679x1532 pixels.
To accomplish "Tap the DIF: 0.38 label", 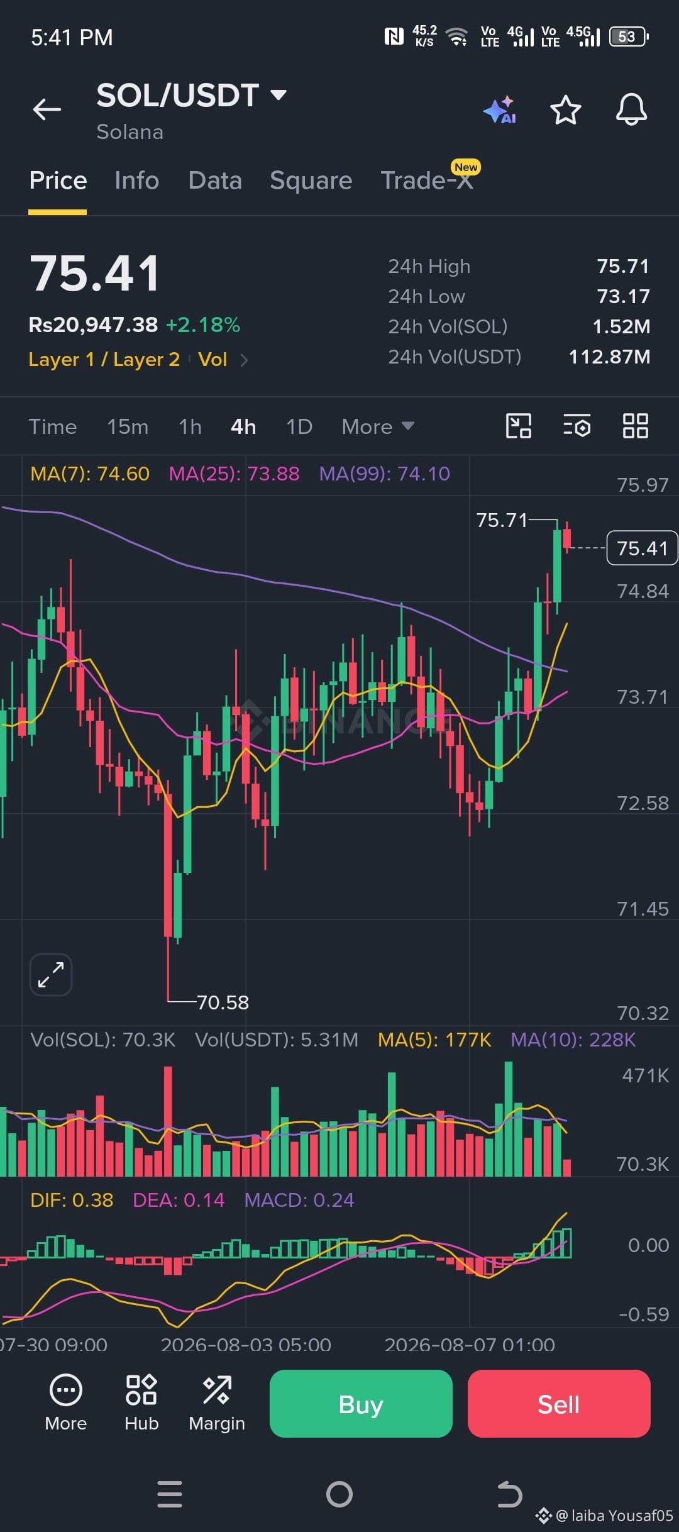I will [x=72, y=1200].
